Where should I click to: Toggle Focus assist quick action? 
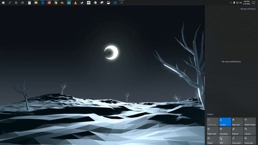[x=237, y=140]
